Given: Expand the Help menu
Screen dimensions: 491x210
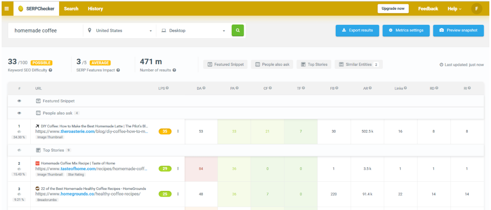Looking at the screenshot, I should [454, 8].
